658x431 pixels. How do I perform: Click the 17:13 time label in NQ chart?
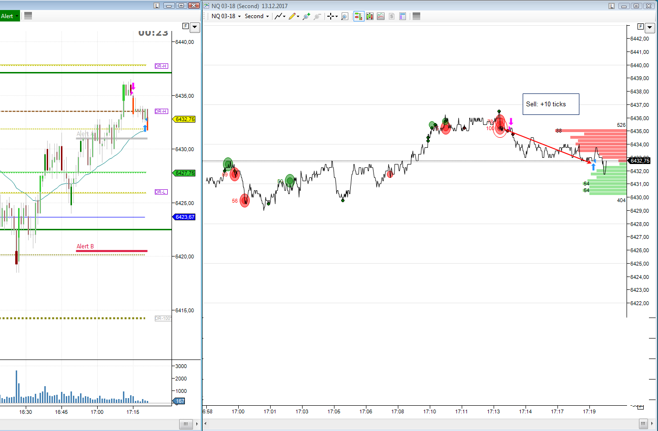[x=494, y=411]
